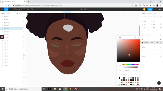163x91 pixels.
Task: Click the align left icon in Design panel
Action: pyautogui.click(x=142, y=17)
